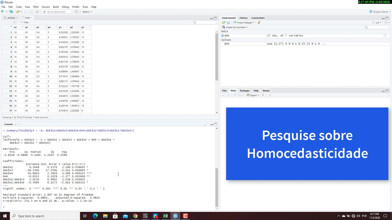Click the search magnifier in the data viewer
The height and width of the screenshot is (220, 392).
(194, 22)
